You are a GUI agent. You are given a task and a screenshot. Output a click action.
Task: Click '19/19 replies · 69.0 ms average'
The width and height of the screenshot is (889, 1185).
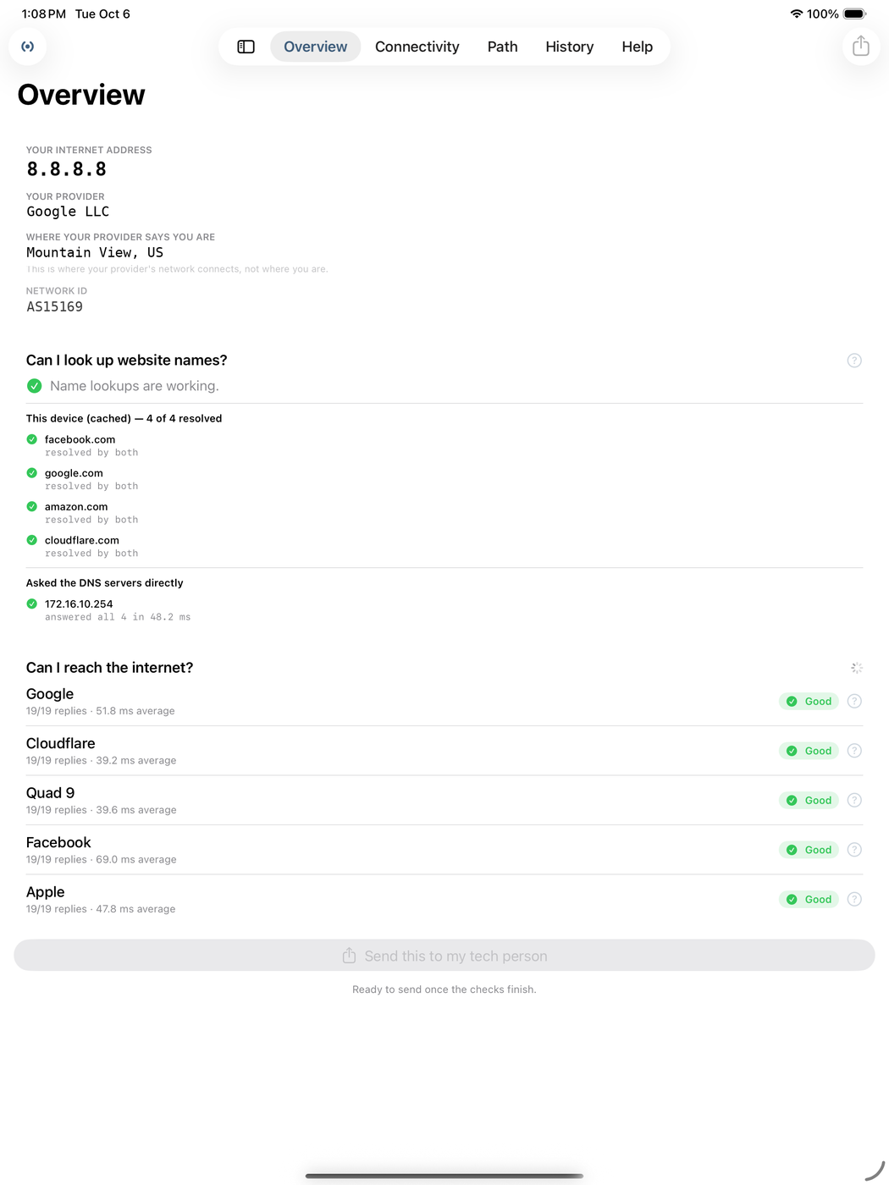tap(102, 859)
